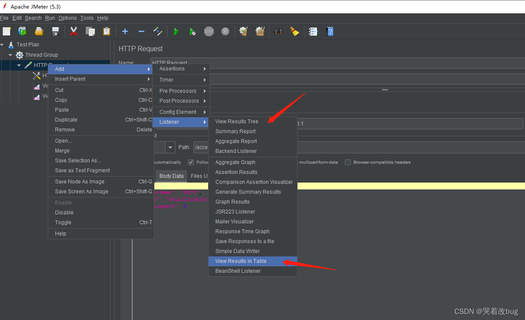Open the Function Helper list icon

coord(313,31)
